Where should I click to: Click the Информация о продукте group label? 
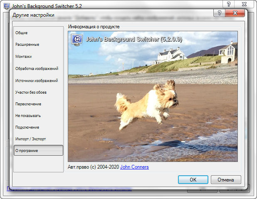[x=94, y=27]
